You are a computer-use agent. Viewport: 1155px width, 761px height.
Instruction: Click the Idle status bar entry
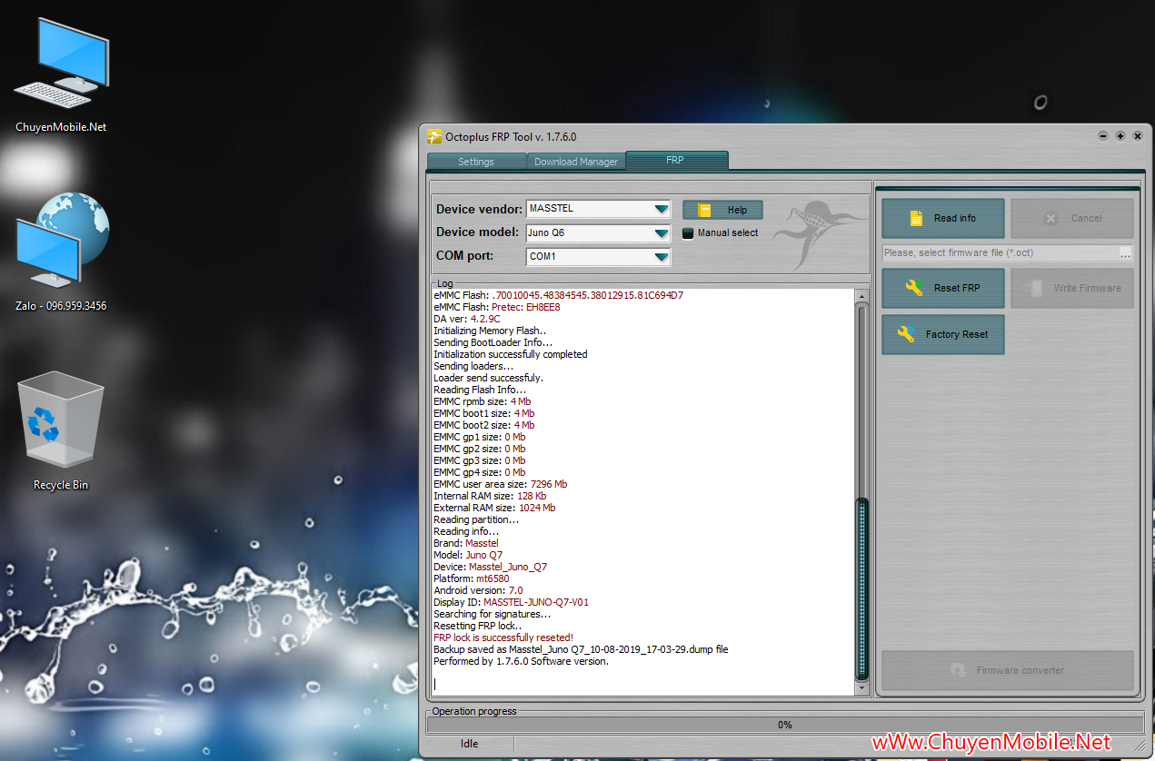tap(469, 744)
